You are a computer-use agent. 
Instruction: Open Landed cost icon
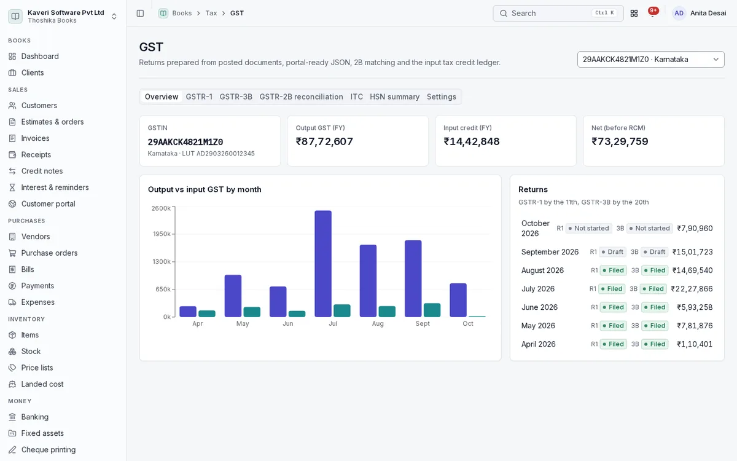pos(12,384)
